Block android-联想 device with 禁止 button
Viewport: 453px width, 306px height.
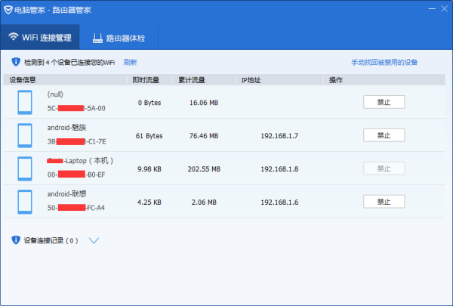(384, 202)
